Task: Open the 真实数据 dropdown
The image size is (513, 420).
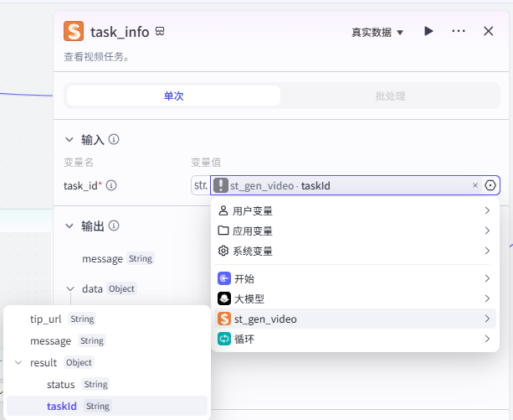Action: (x=377, y=32)
